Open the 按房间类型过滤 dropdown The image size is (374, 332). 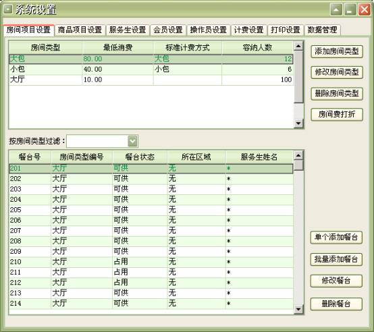click(x=132, y=141)
